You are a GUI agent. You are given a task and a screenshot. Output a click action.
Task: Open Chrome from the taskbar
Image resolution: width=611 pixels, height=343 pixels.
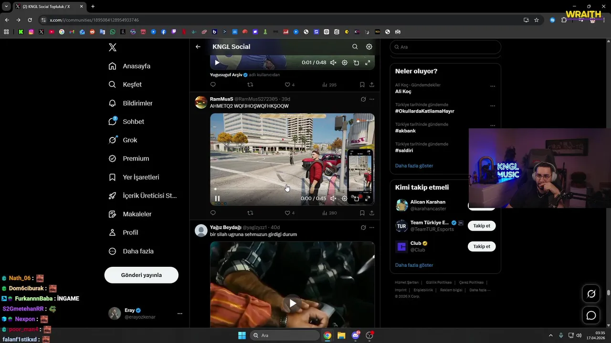[x=327, y=335]
